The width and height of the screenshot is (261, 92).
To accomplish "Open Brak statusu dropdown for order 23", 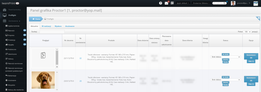I will [226, 80].
